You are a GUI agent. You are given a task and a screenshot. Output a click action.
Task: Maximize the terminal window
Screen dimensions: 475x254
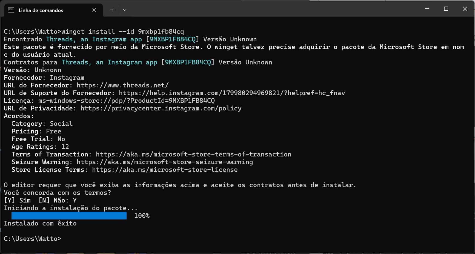[x=446, y=9]
